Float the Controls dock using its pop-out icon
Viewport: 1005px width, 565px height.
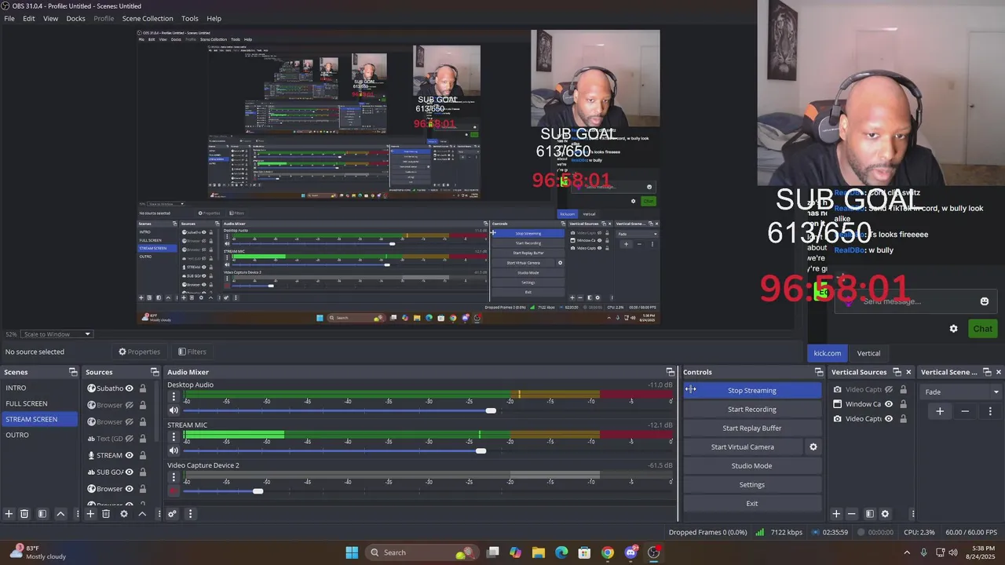click(x=819, y=372)
